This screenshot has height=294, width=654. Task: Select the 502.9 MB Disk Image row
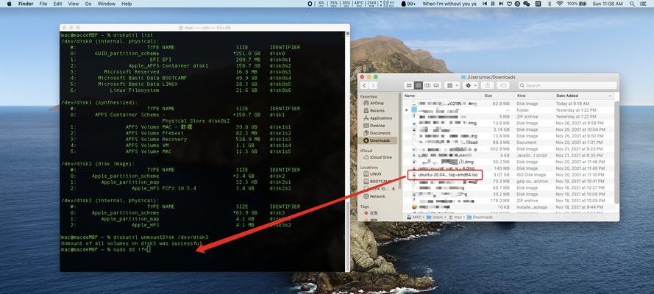(x=509, y=148)
